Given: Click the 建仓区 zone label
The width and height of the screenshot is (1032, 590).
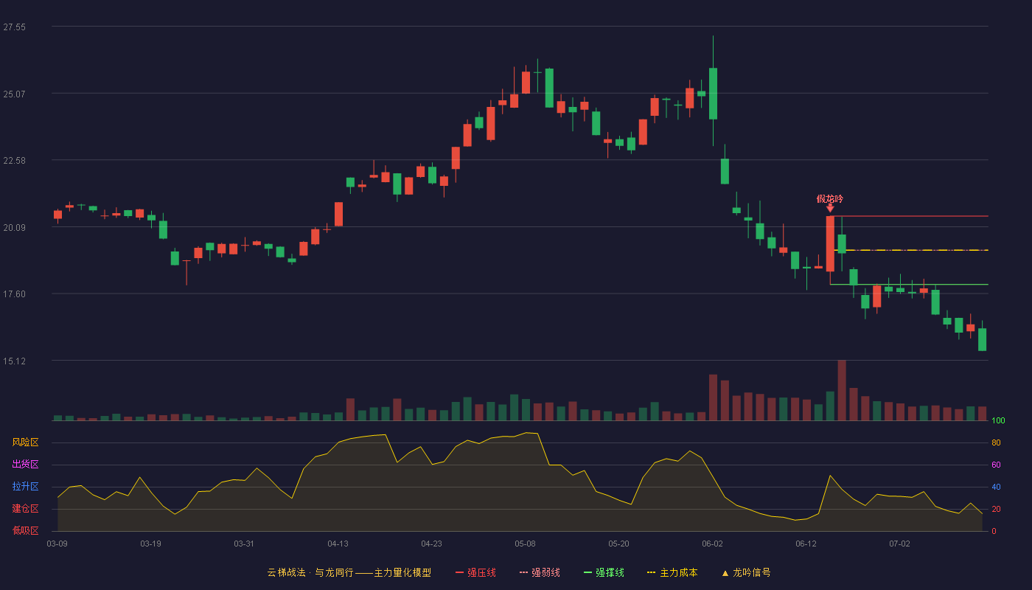Looking at the screenshot, I should coord(25,509).
